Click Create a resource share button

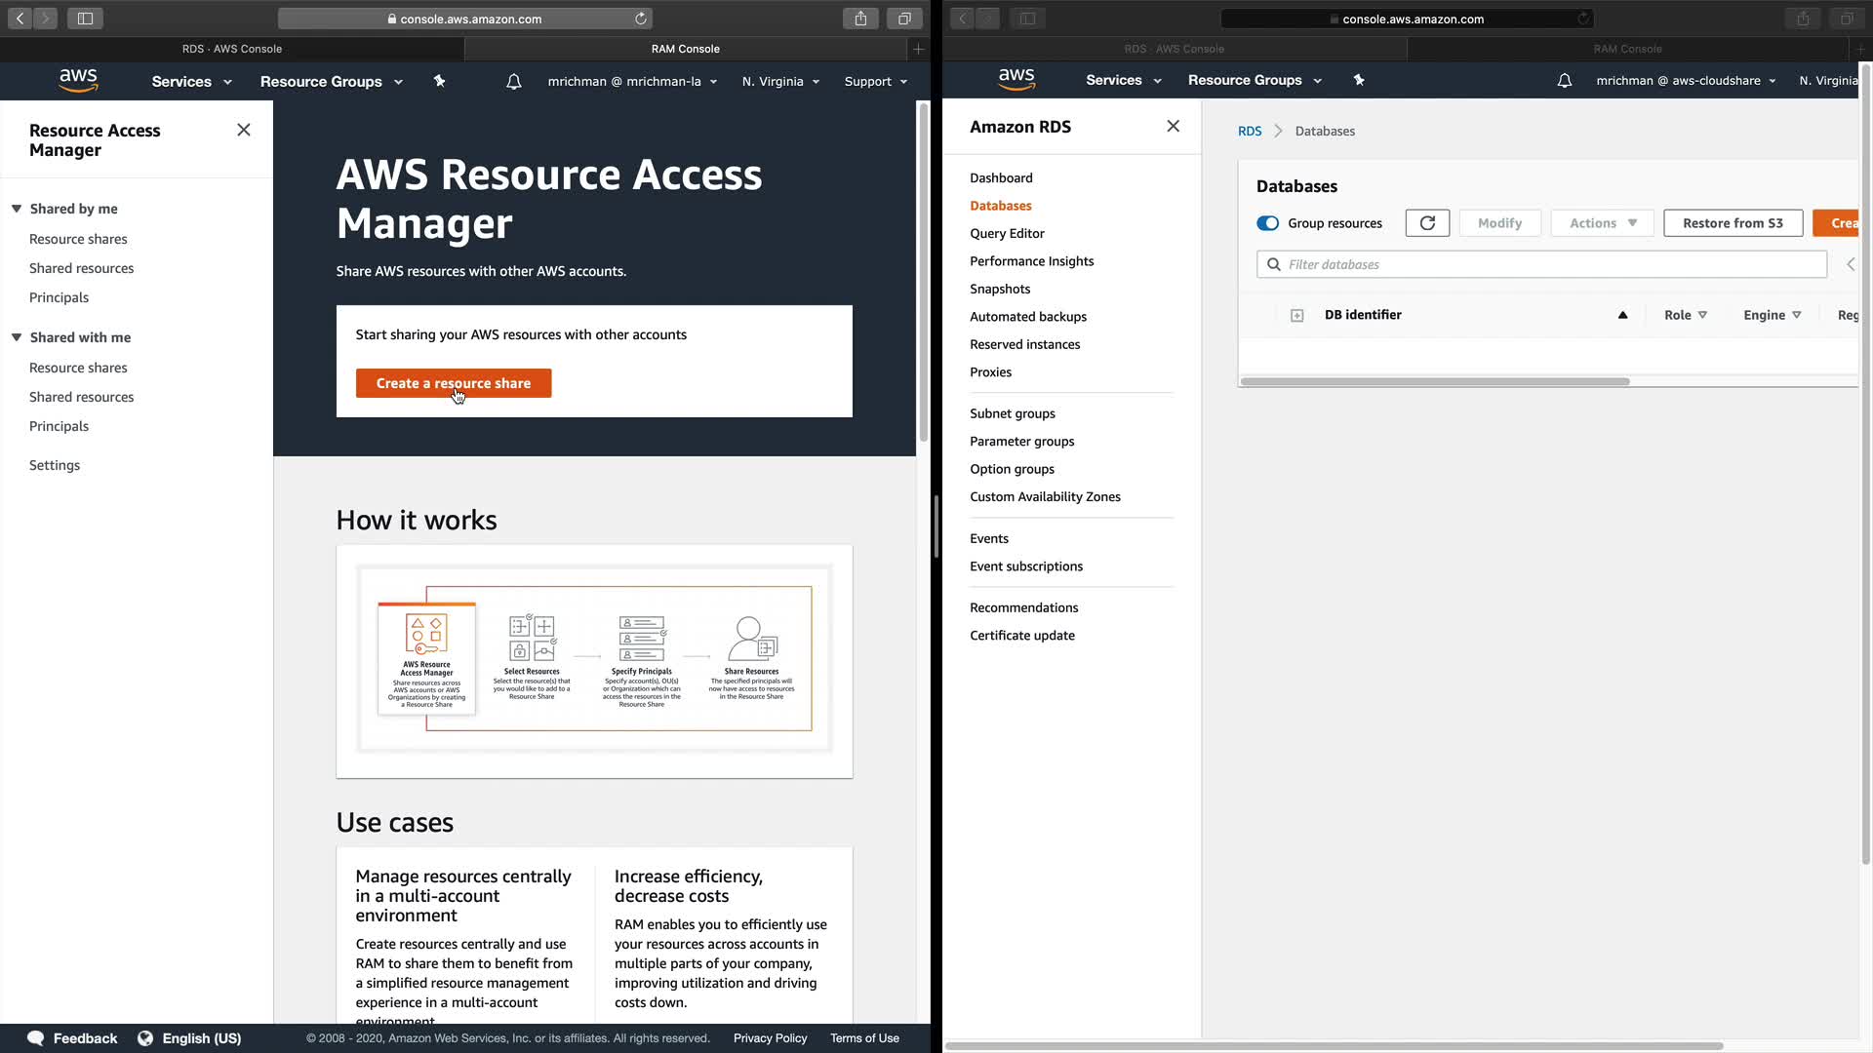click(x=453, y=383)
